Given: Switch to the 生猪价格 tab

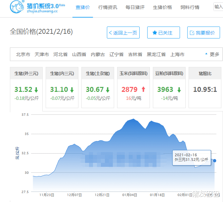Looking at the screenshot, I should (x=162, y=7).
